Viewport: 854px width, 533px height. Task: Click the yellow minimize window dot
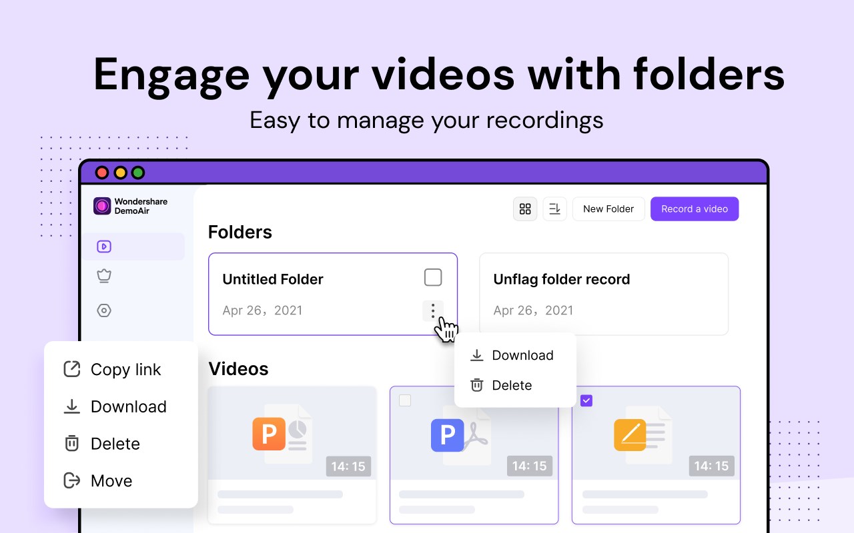pos(120,173)
